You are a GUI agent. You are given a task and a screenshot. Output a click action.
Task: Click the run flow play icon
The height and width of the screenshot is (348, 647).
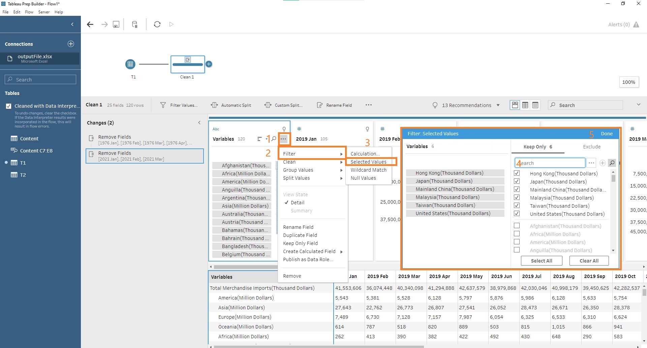(x=172, y=24)
